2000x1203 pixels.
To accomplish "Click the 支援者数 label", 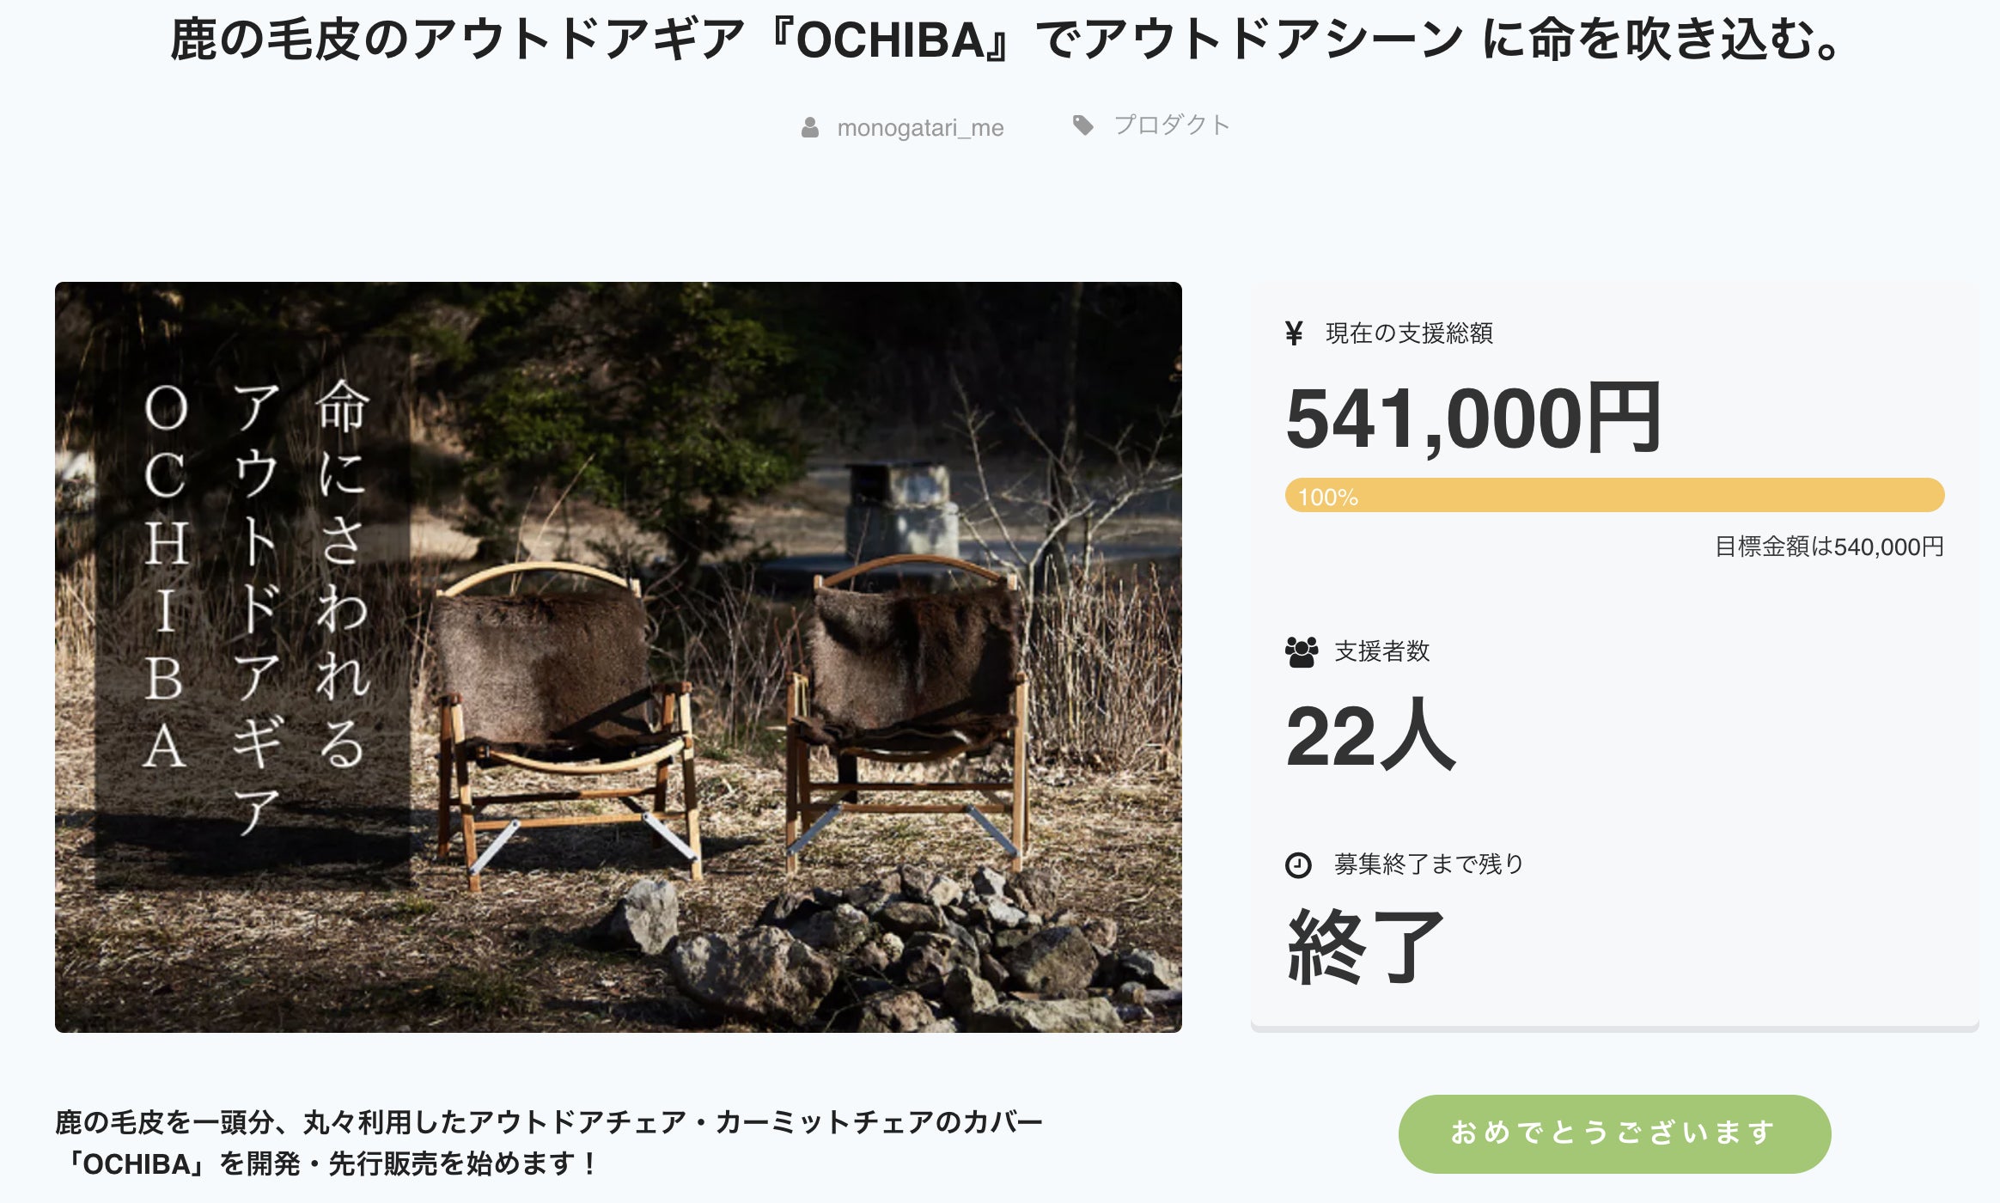I will tap(1381, 651).
